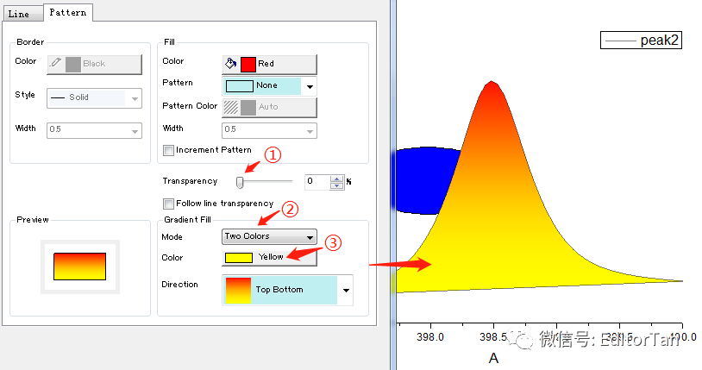Viewport: 702px width, 370px height.
Task: Enable the Increment Pattern checkbox
Action: [168, 151]
